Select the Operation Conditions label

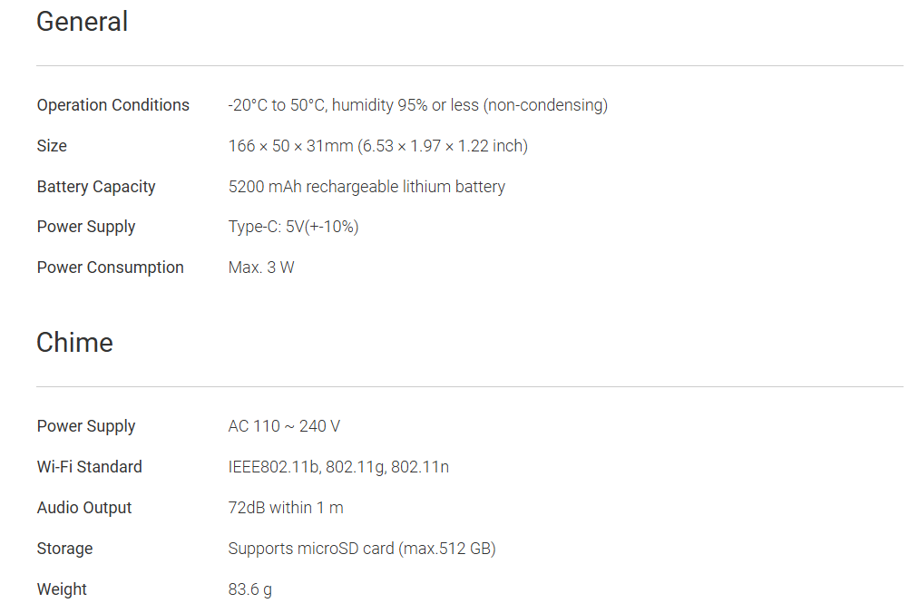tap(112, 105)
